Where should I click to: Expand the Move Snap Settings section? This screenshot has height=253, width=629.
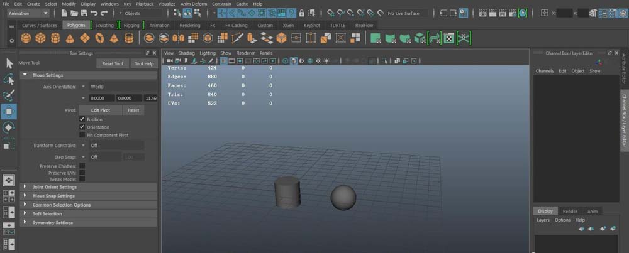point(88,196)
